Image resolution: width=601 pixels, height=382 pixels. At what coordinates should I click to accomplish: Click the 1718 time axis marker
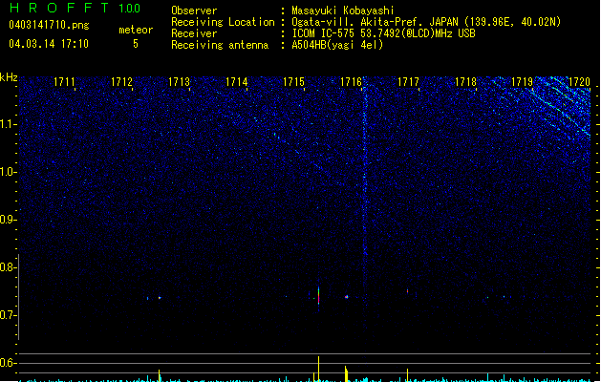(465, 82)
